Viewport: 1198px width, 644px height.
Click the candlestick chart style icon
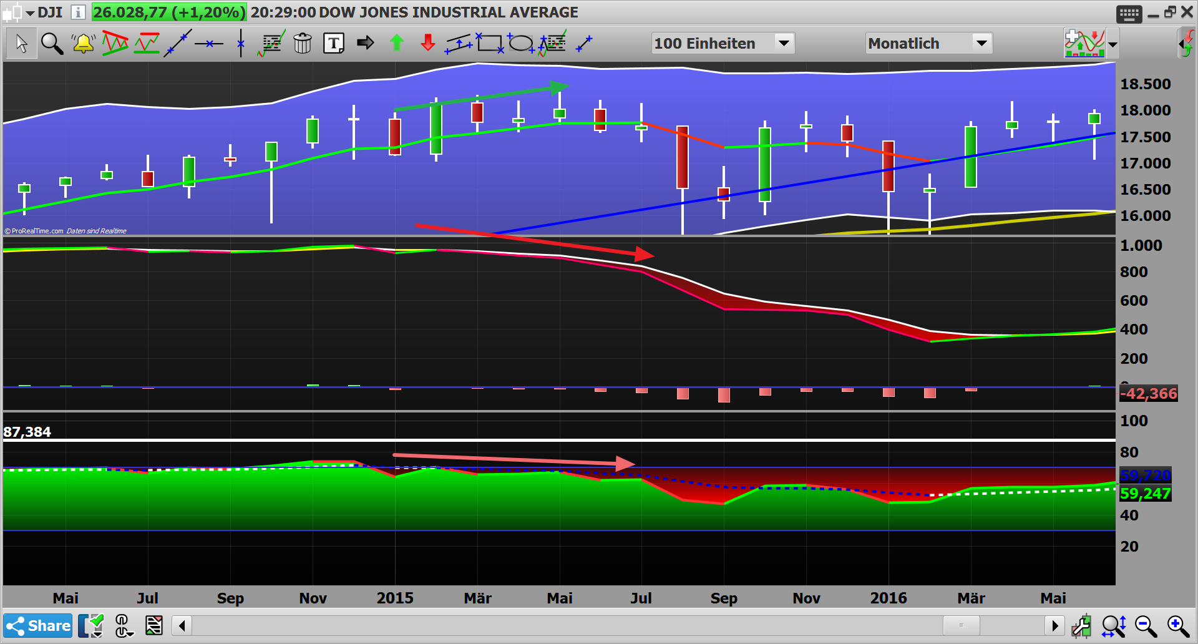[x=12, y=12]
